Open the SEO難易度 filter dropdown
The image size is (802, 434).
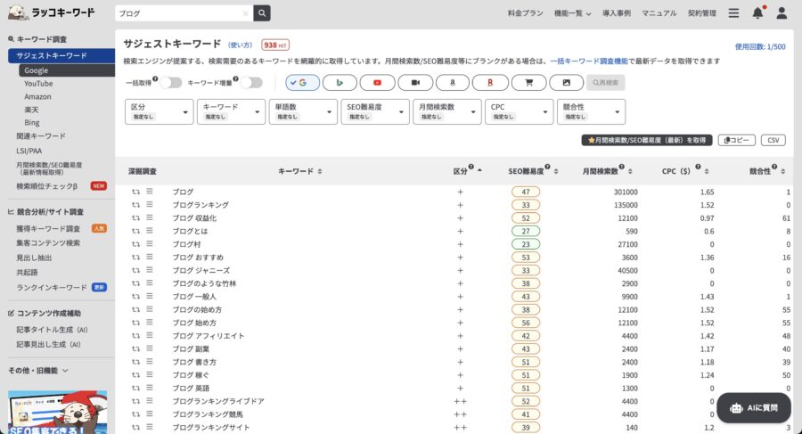point(375,111)
